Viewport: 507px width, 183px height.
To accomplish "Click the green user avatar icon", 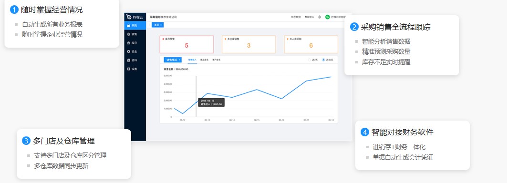I will click(327, 17).
